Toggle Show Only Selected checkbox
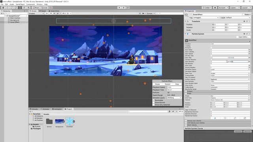 [x=153, y=105]
